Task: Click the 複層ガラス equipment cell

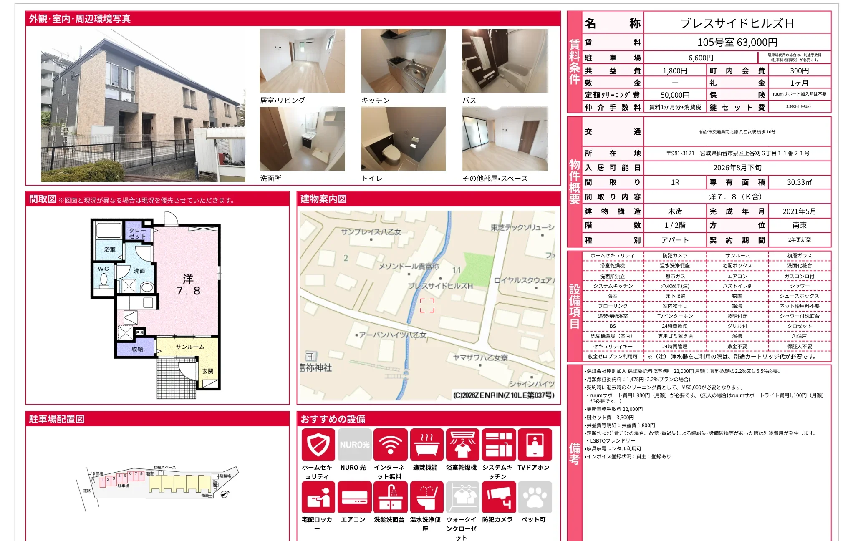Action: 799,255
